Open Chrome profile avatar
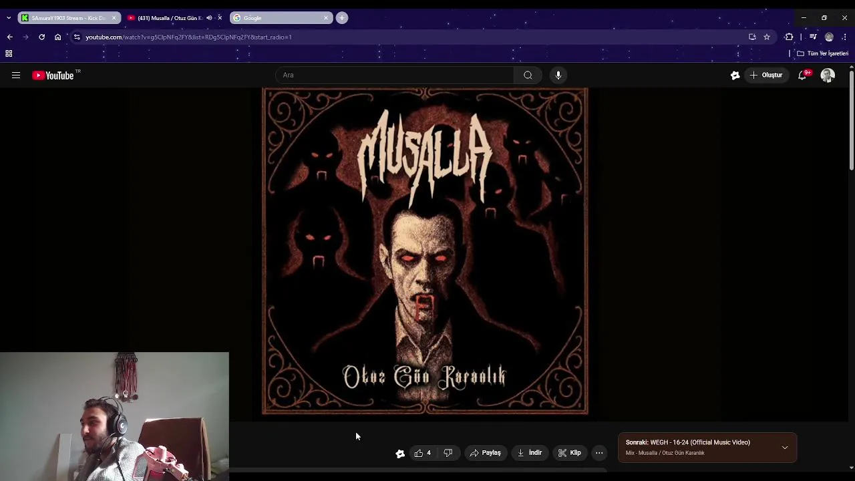 [x=829, y=37]
